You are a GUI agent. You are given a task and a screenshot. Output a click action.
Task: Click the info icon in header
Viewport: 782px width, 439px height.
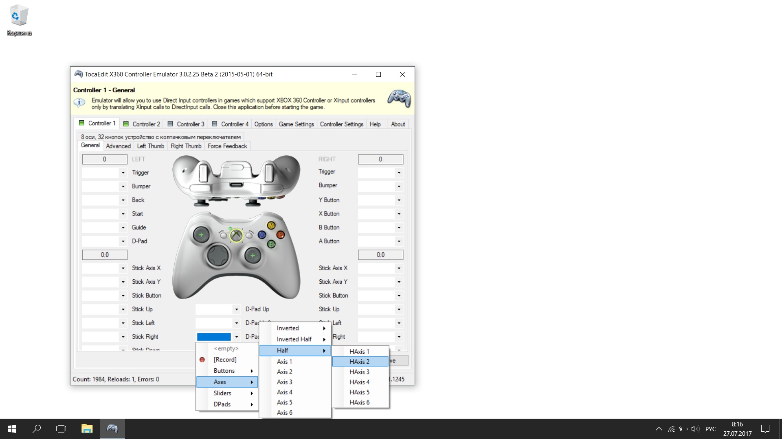(x=79, y=103)
